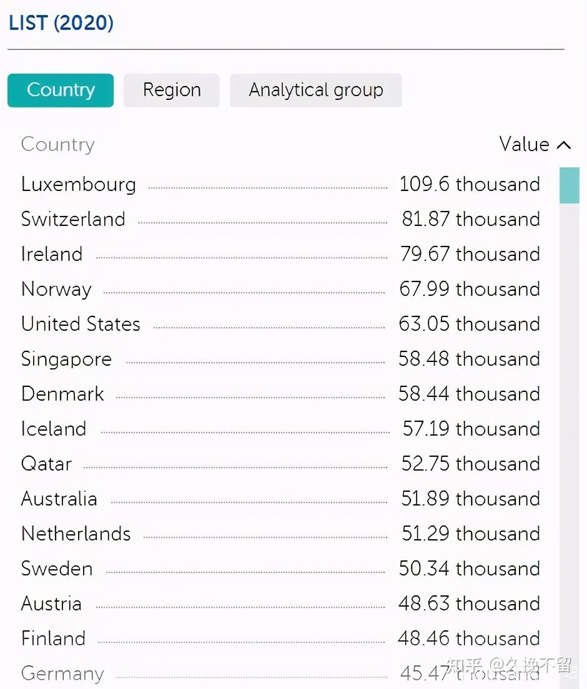587x689 pixels.
Task: Click the Country column header
Action: click(57, 145)
